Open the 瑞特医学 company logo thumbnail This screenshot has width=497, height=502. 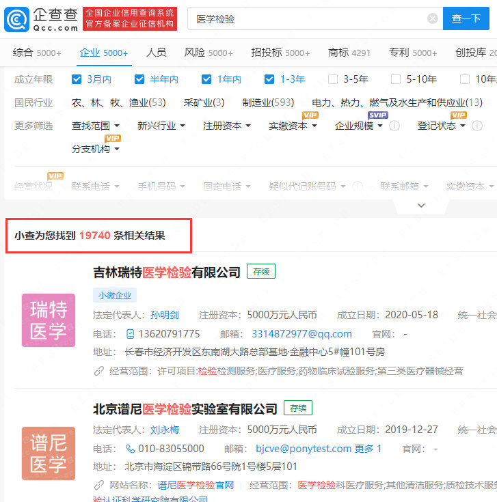pos(49,320)
